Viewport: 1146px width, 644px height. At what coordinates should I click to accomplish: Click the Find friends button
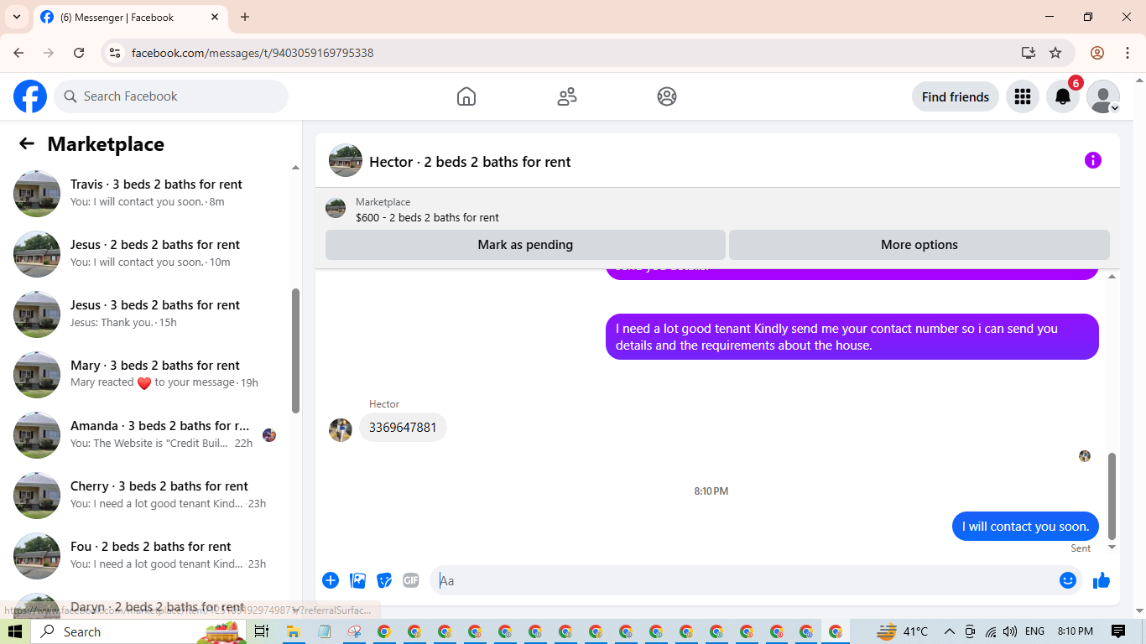955,96
